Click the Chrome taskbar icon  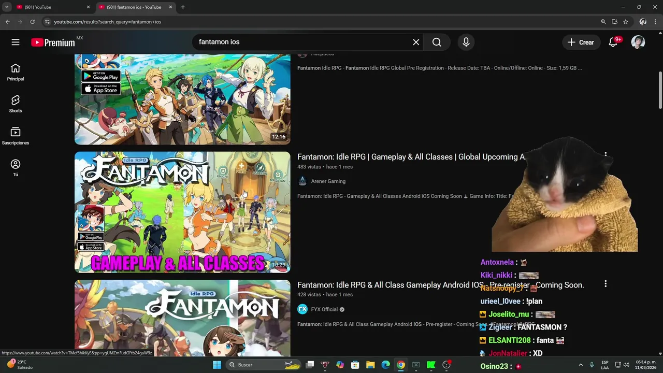tap(400, 365)
